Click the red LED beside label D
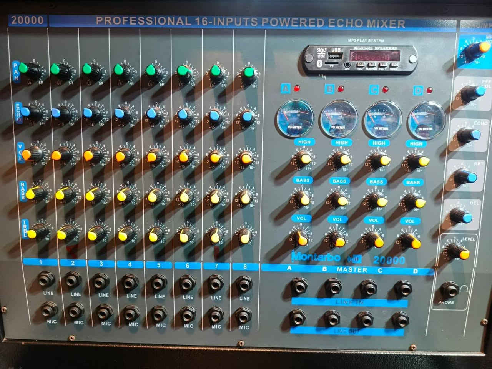492x369 pixels. click(429, 91)
